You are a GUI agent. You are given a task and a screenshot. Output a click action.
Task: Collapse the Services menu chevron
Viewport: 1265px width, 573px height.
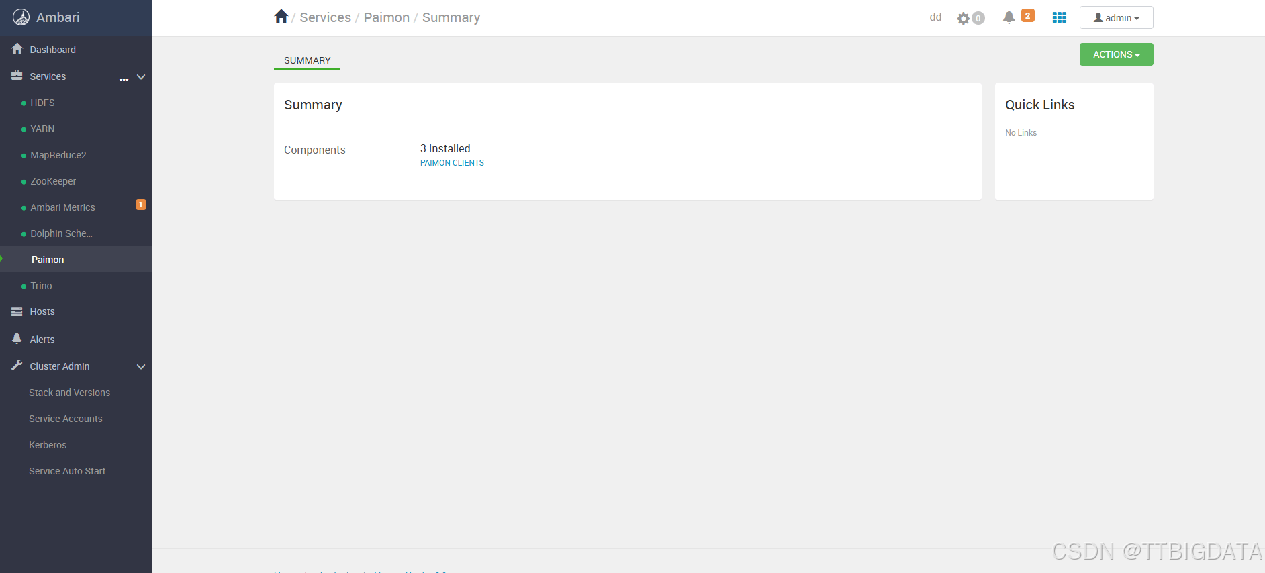click(x=141, y=76)
